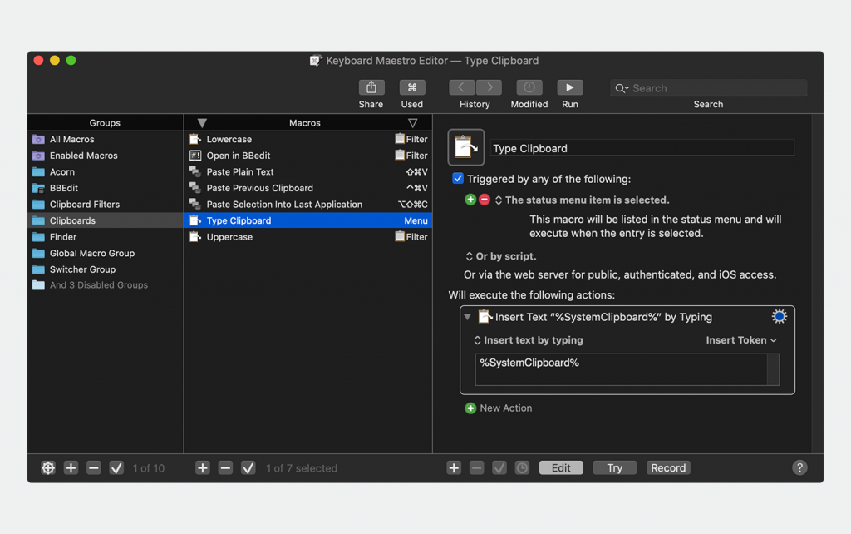Image resolution: width=851 pixels, height=534 pixels.
Task: Select the Clipboard Filters group
Action: 106,205
